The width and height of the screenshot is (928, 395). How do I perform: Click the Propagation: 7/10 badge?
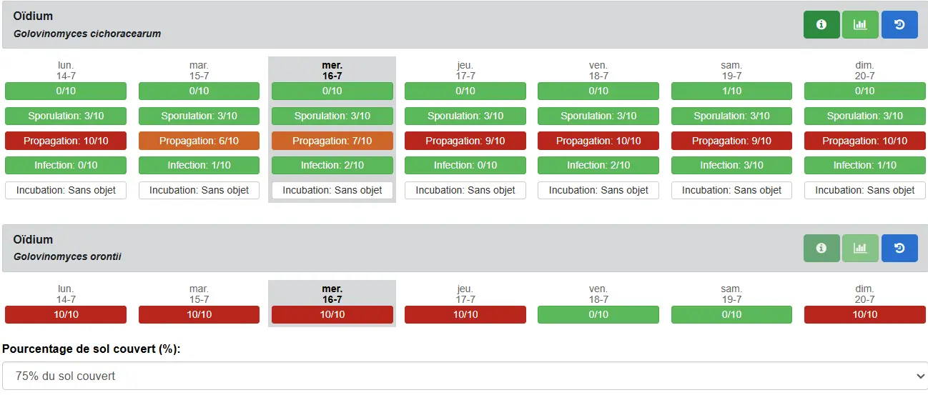(332, 141)
